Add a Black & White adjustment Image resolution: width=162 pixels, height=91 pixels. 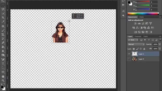[141, 28]
